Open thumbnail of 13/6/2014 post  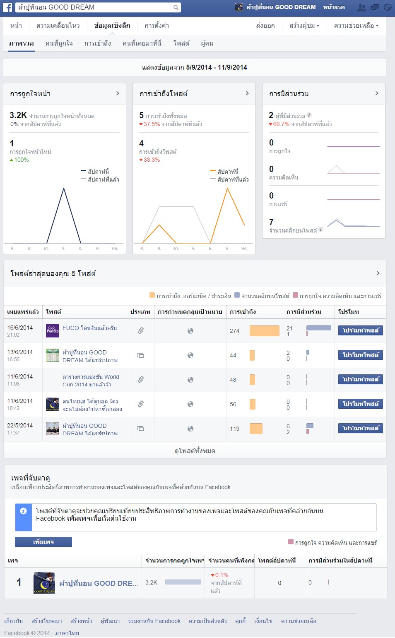click(x=53, y=355)
